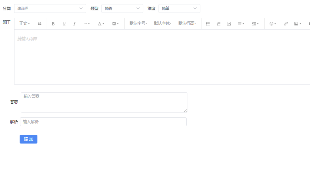Toggle bold formatting
This screenshot has width=310, height=169.
[x=53, y=24]
